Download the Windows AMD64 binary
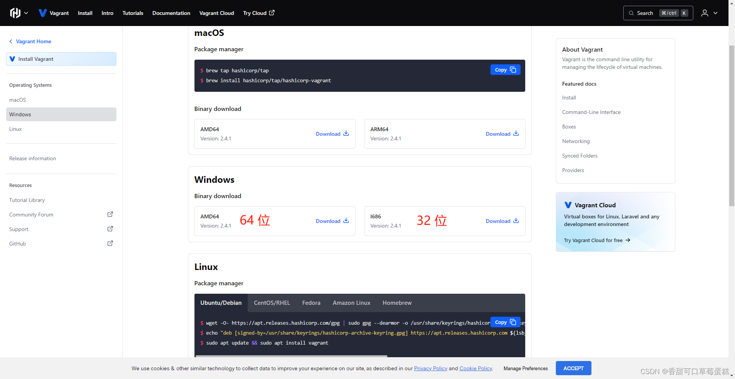Viewport: 735px width, 379px height. [332, 221]
